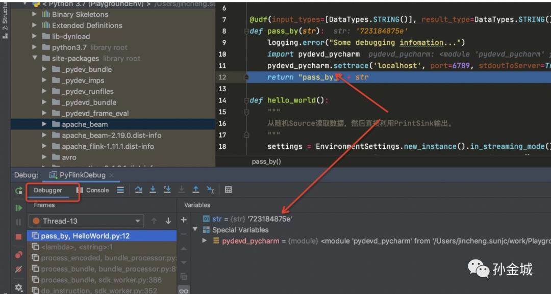The image size is (551, 294).
Task: Click the Run to Cursor icon
Action: click(x=211, y=190)
